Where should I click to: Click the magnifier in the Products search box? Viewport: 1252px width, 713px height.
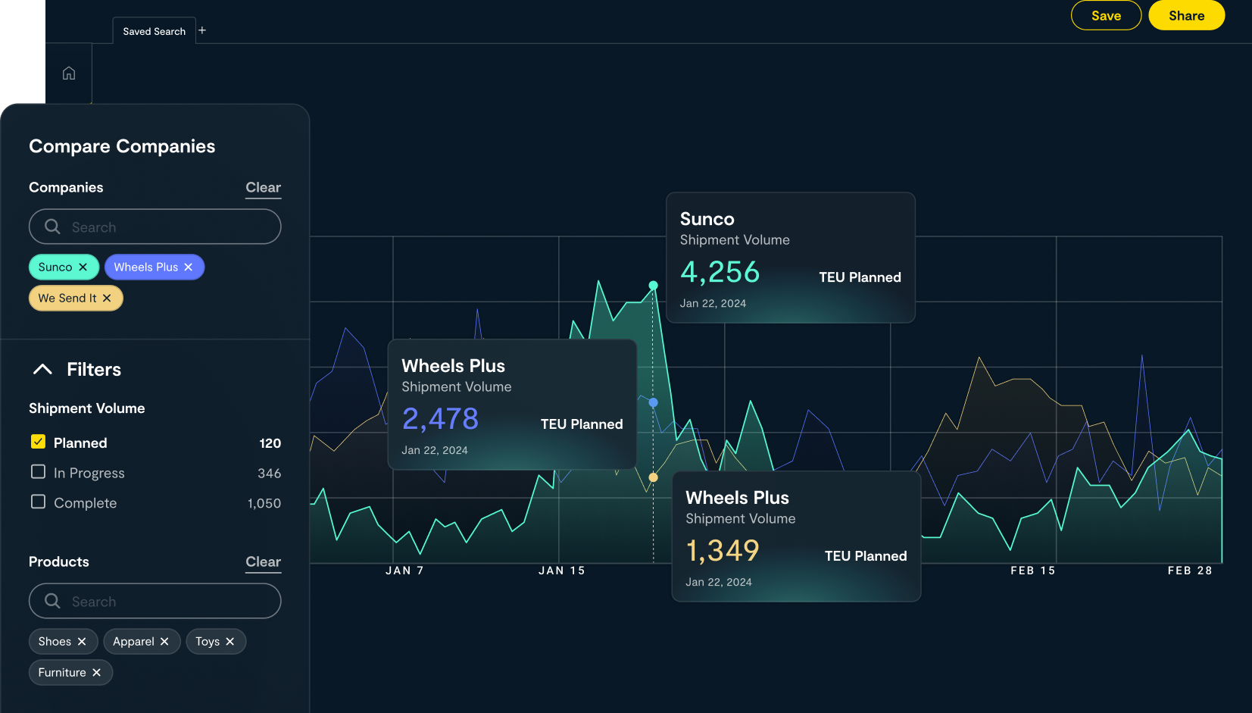pos(52,601)
